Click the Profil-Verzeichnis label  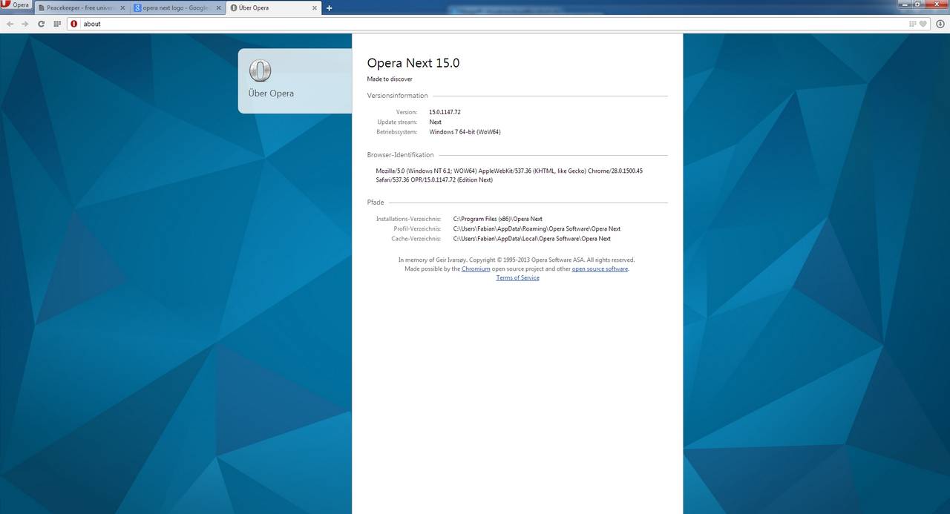pos(417,228)
